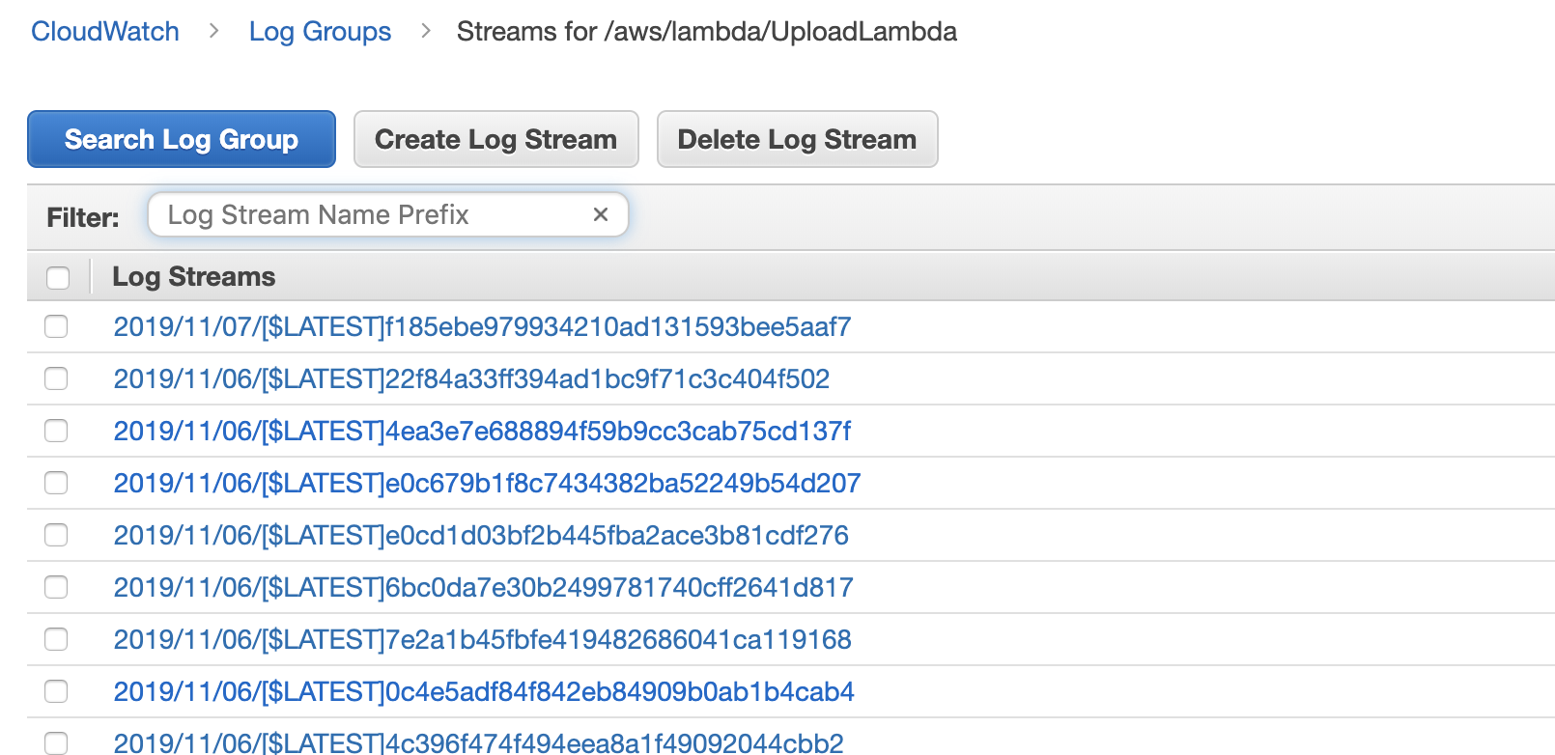The width and height of the screenshot is (1555, 755).
Task: Check the box for the stream ending 0c4e5adf84f842eb84909b0ab1b4cab4
Action: pos(56,691)
